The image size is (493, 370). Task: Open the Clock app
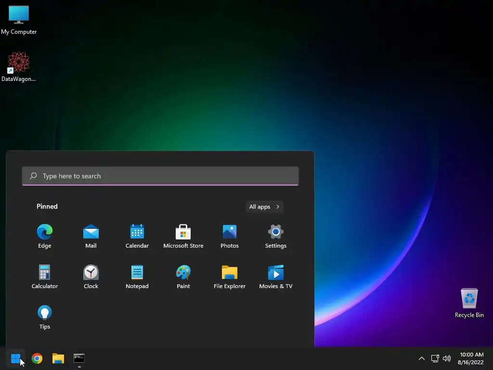[x=91, y=277]
